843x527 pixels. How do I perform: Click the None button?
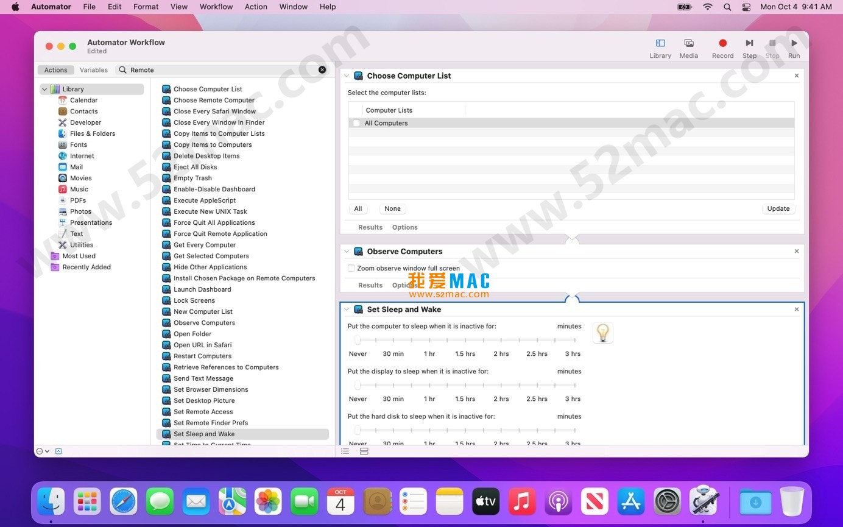pyautogui.click(x=392, y=208)
